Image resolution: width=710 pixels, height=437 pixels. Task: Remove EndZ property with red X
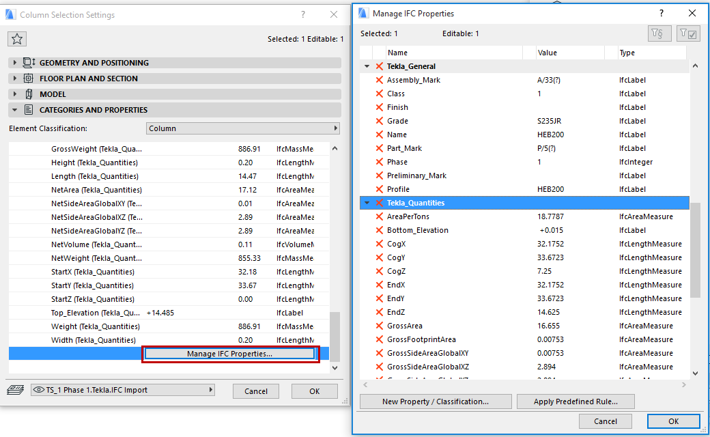point(380,312)
